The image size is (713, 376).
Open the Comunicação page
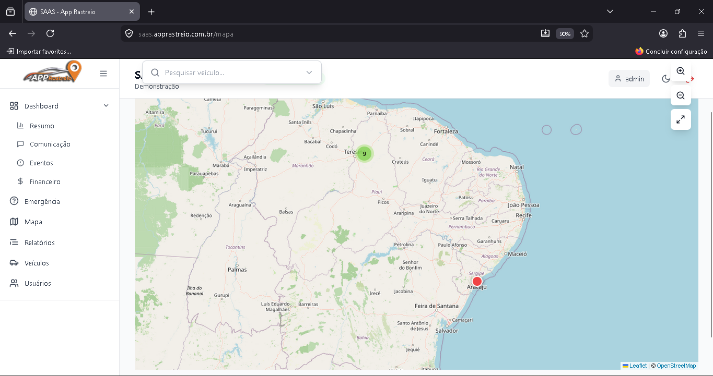tap(50, 144)
